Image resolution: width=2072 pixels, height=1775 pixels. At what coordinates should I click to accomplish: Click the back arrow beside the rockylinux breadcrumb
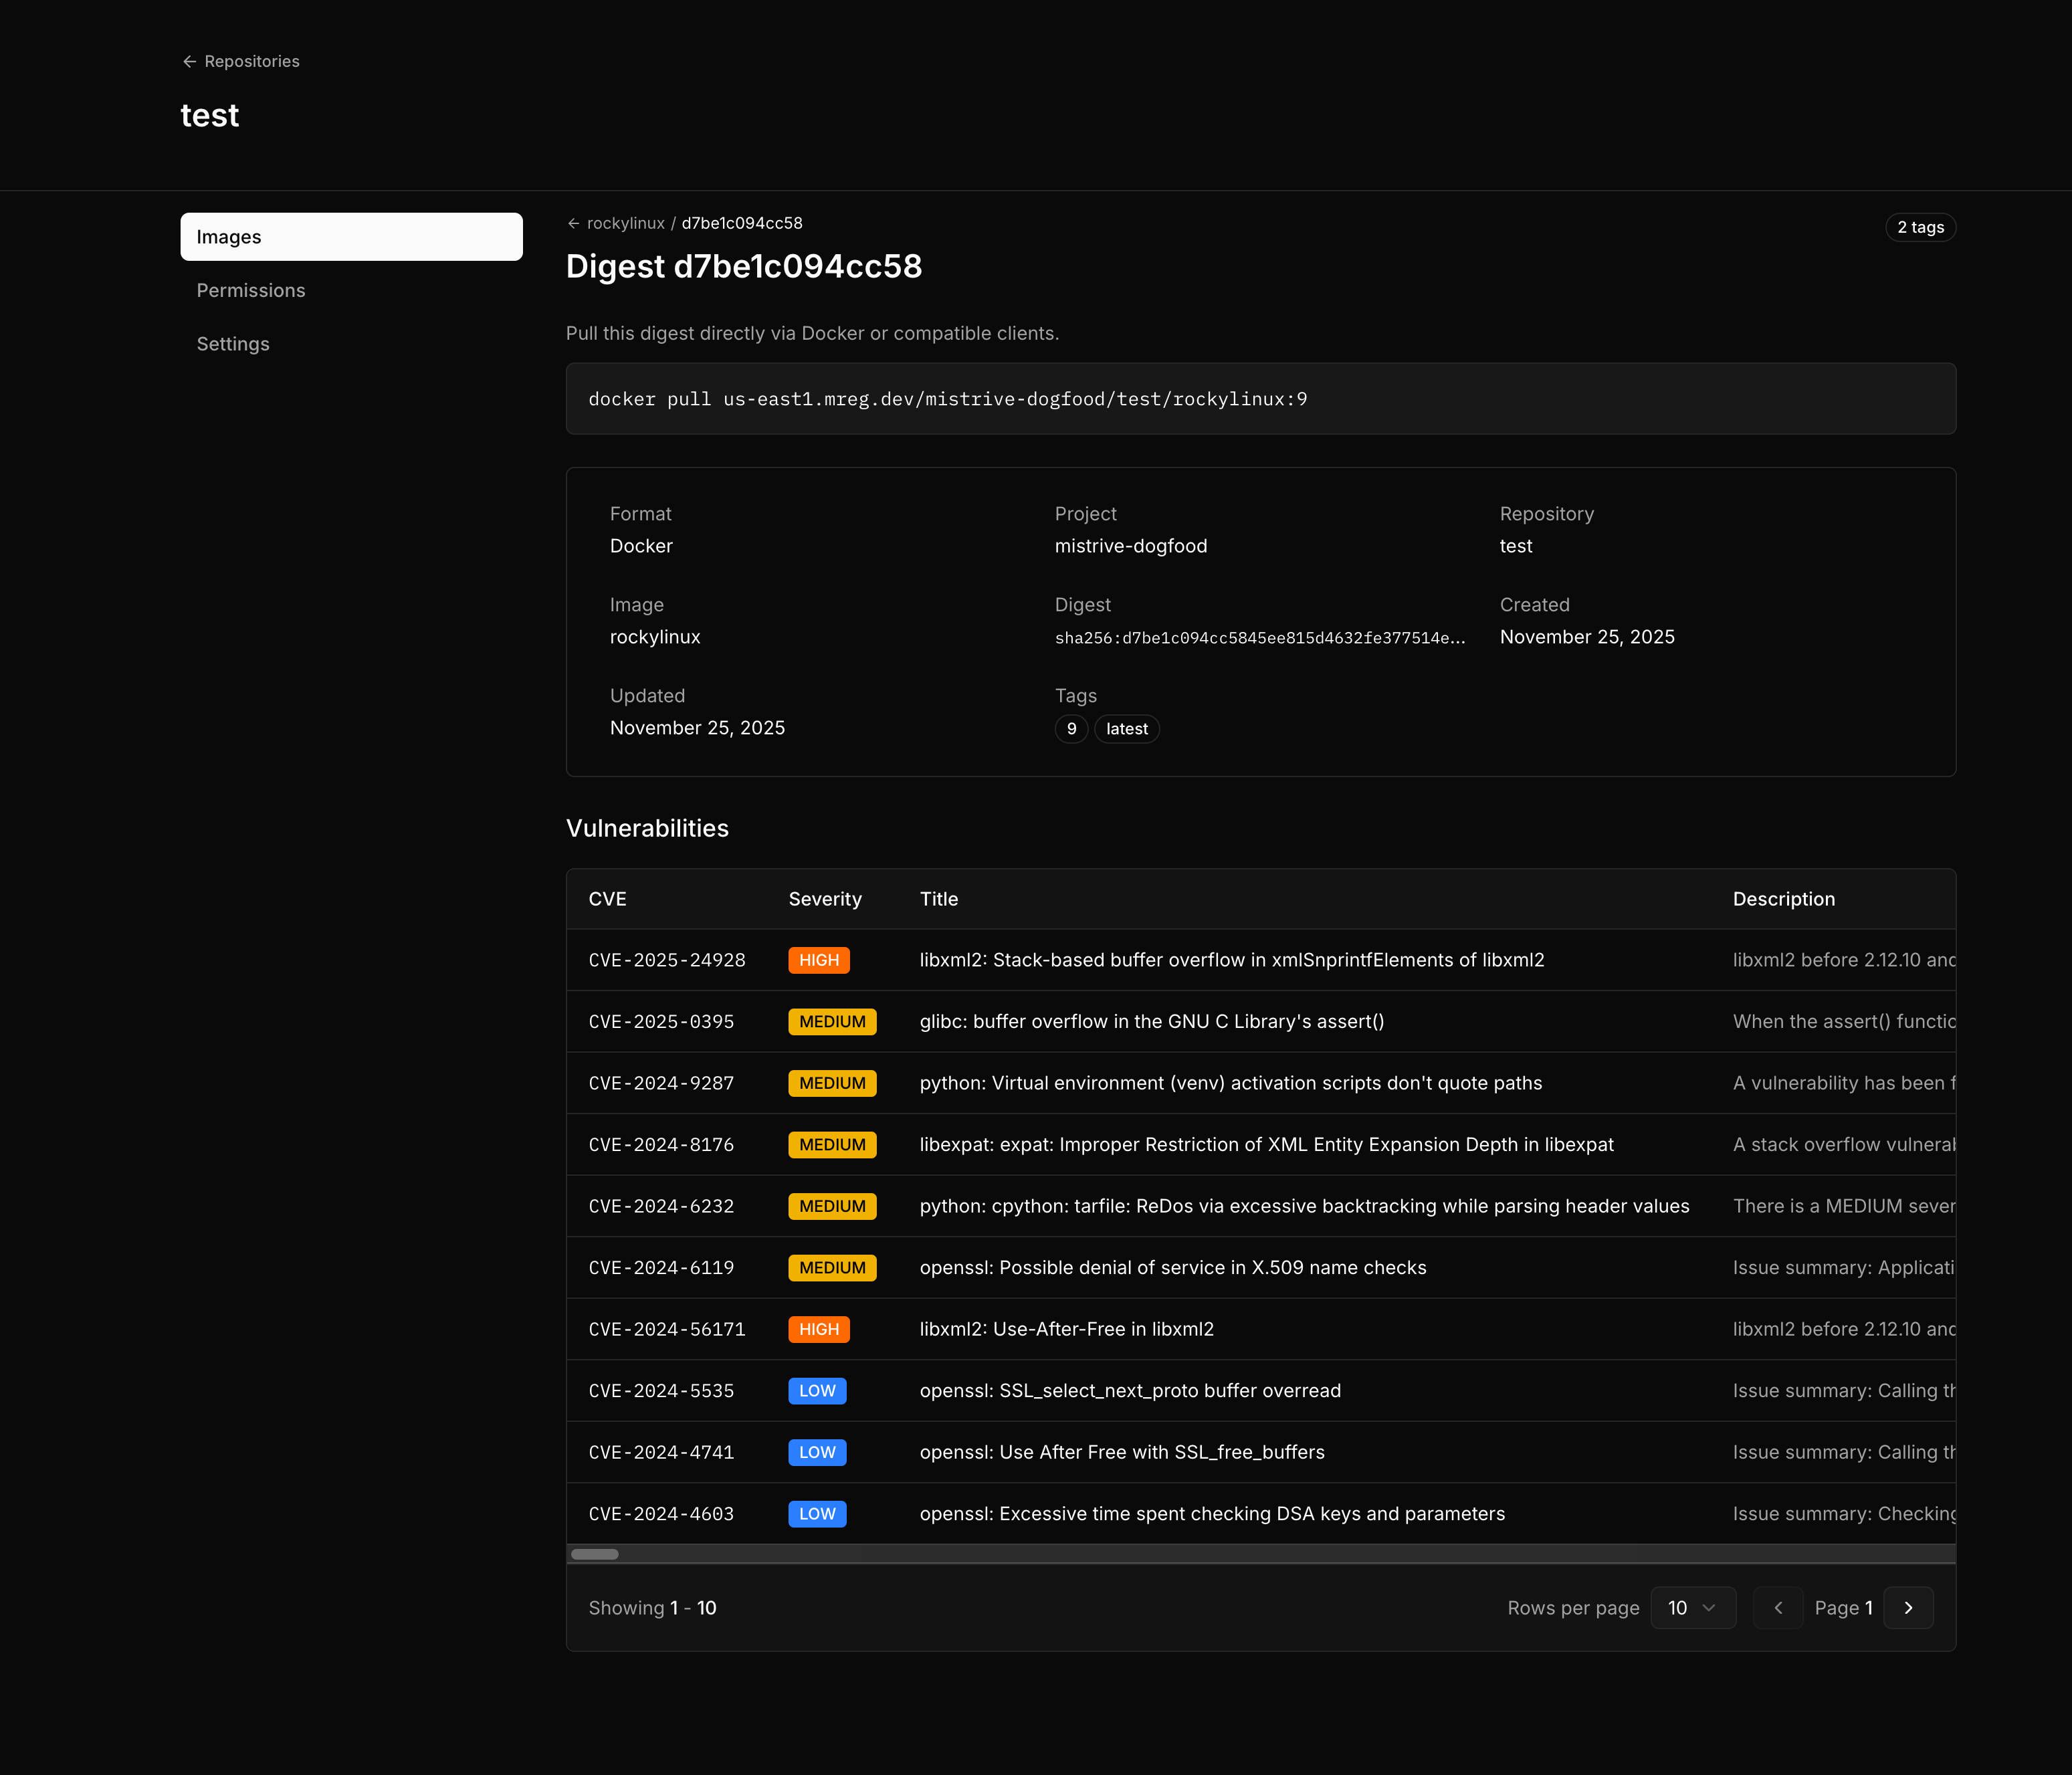(572, 223)
